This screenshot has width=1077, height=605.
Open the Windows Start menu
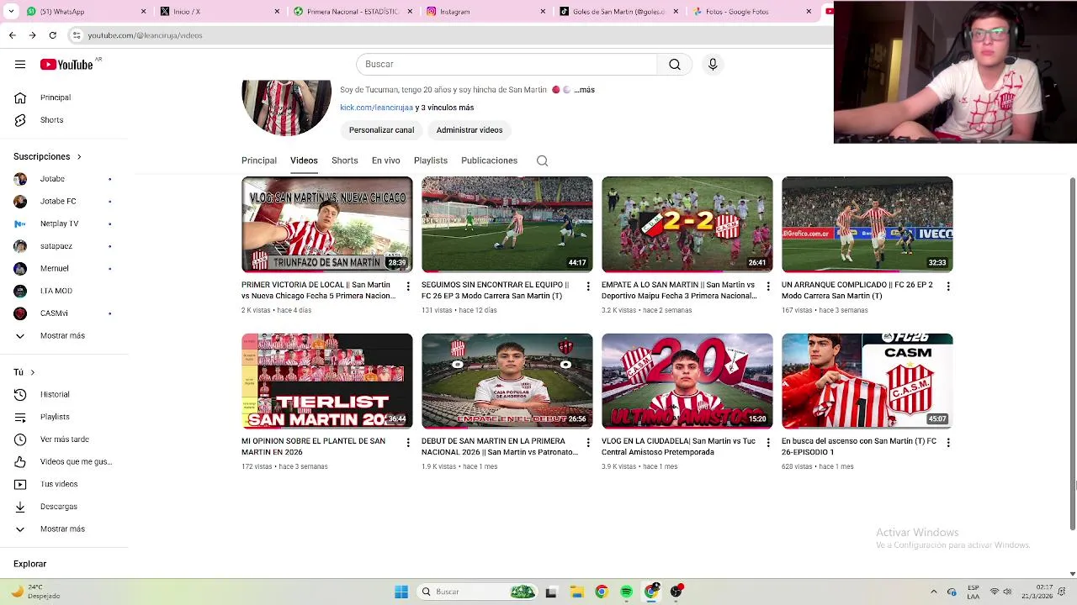click(x=401, y=592)
